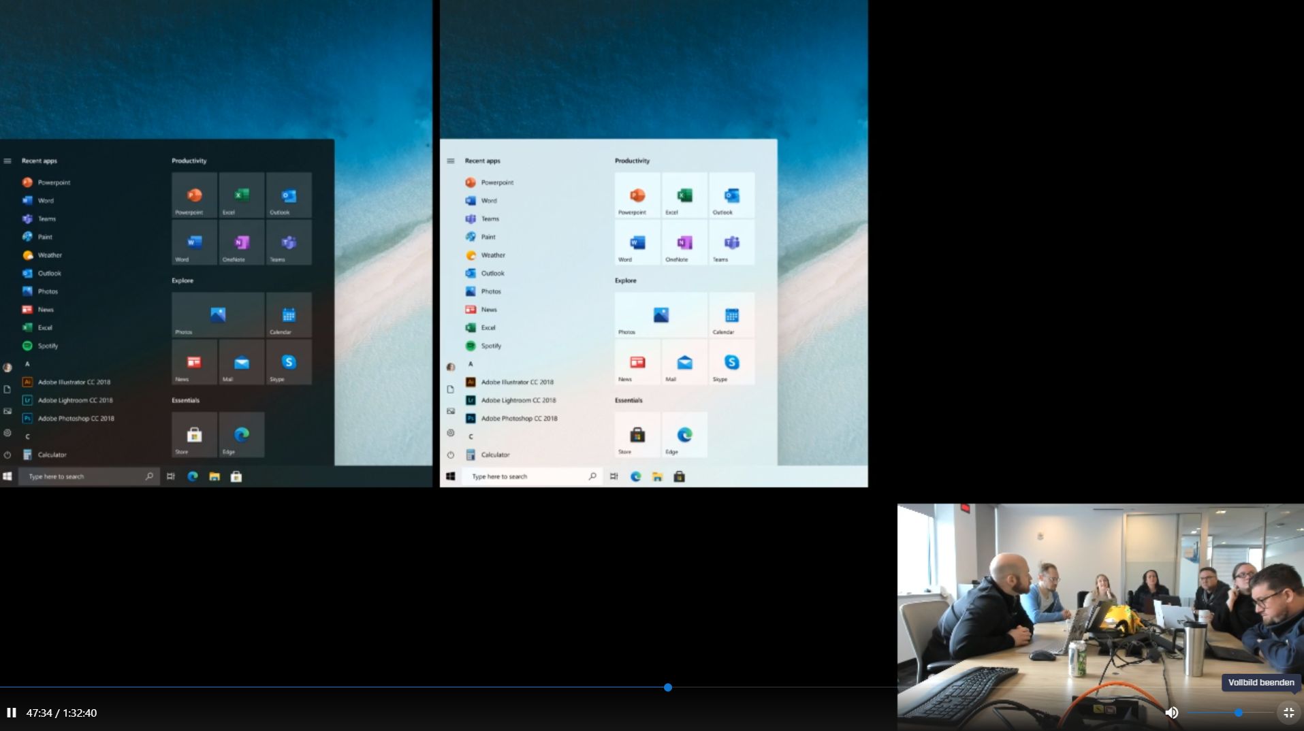Open Edge on dark taskbar
The width and height of the screenshot is (1304, 731).
click(x=193, y=476)
